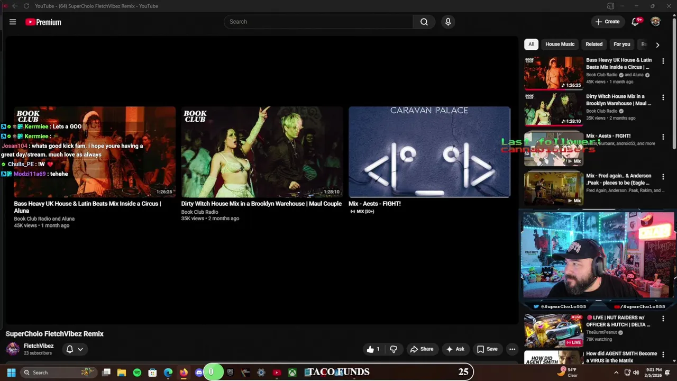Reload the browser page
Viewport: 677px width, 381px height.
[26, 6]
